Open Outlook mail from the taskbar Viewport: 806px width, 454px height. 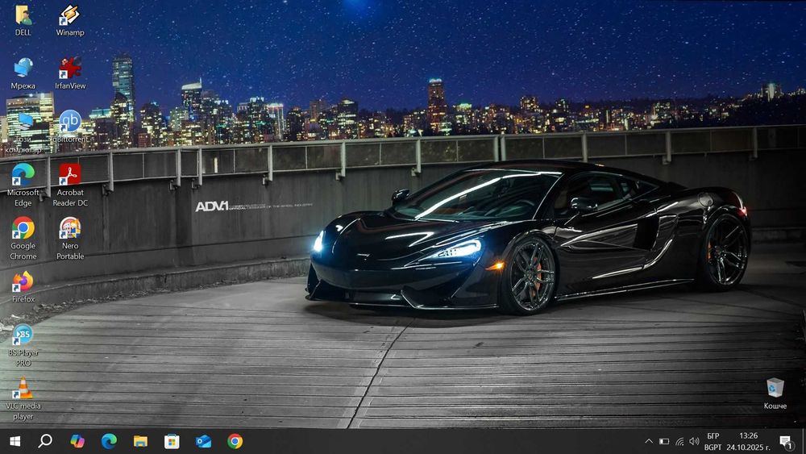tap(203, 441)
